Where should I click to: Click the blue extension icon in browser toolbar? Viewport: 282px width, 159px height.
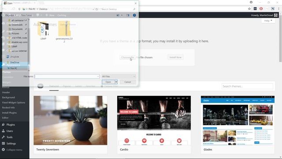(273, 9)
